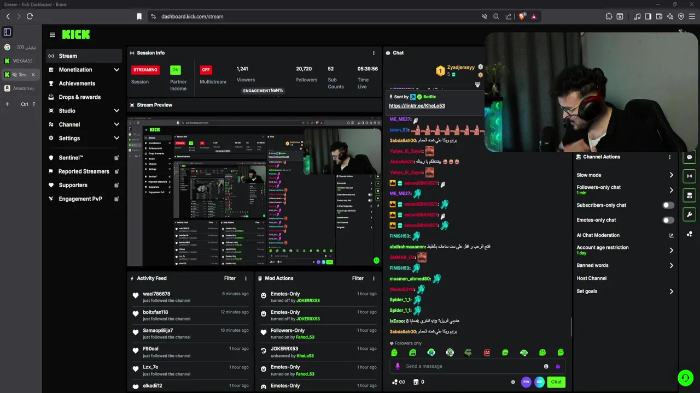Expand the Settings sidebar section

coord(84,138)
